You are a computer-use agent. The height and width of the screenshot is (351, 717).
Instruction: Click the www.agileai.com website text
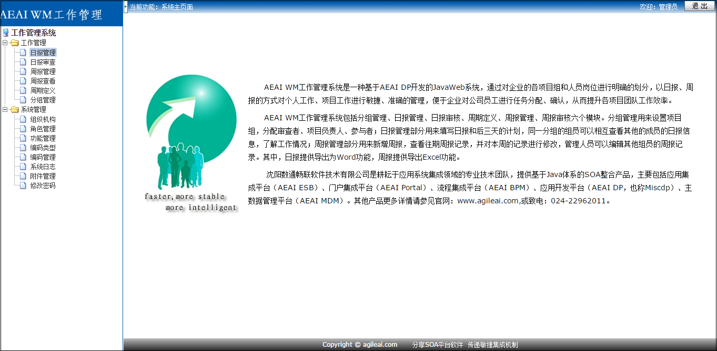pyautogui.click(x=488, y=201)
